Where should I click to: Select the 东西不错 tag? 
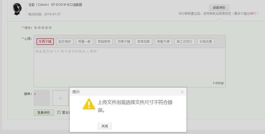[x=45, y=41]
